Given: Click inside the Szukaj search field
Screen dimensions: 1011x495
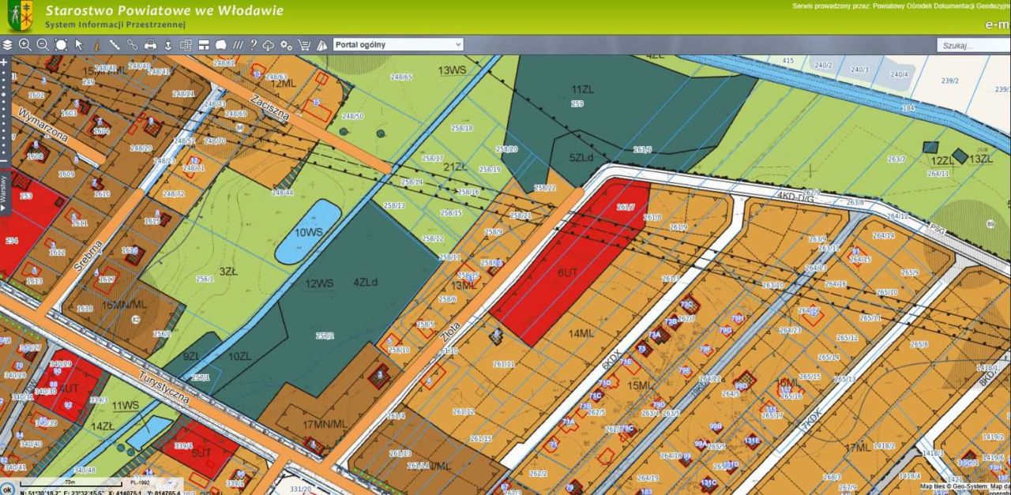Looking at the screenshot, I should coord(973,46).
